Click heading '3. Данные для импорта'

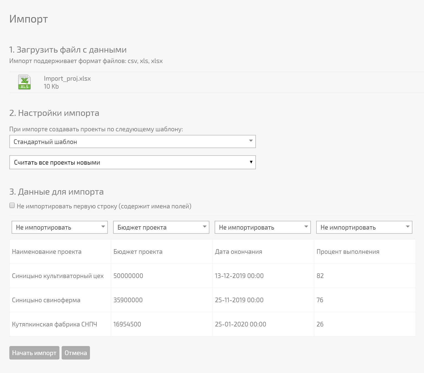tap(56, 192)
